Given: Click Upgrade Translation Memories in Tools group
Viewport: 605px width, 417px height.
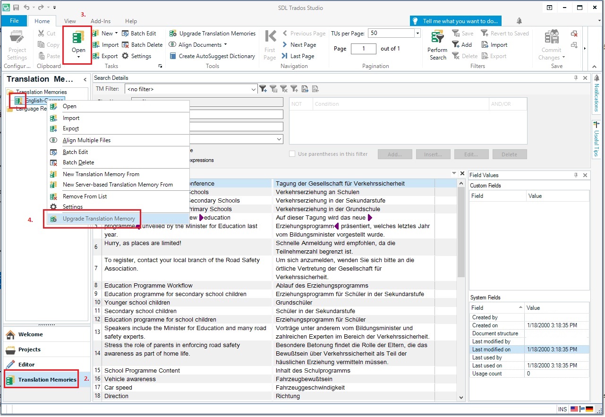Looking at the screenshot, I should pos(213,34).
